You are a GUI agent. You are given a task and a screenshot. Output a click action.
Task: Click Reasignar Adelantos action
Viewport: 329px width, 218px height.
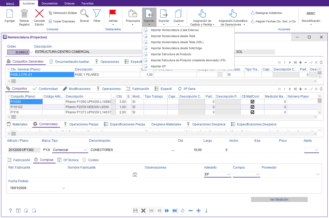click(268, 13)
